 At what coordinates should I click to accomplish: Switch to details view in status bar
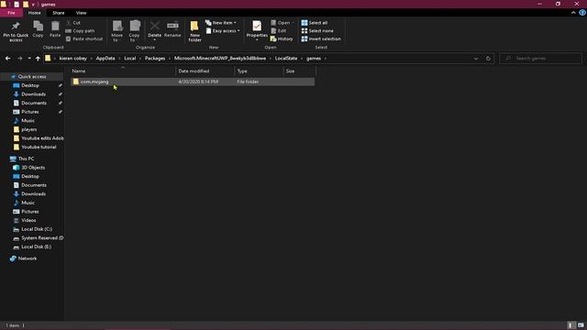coord(571,325)
